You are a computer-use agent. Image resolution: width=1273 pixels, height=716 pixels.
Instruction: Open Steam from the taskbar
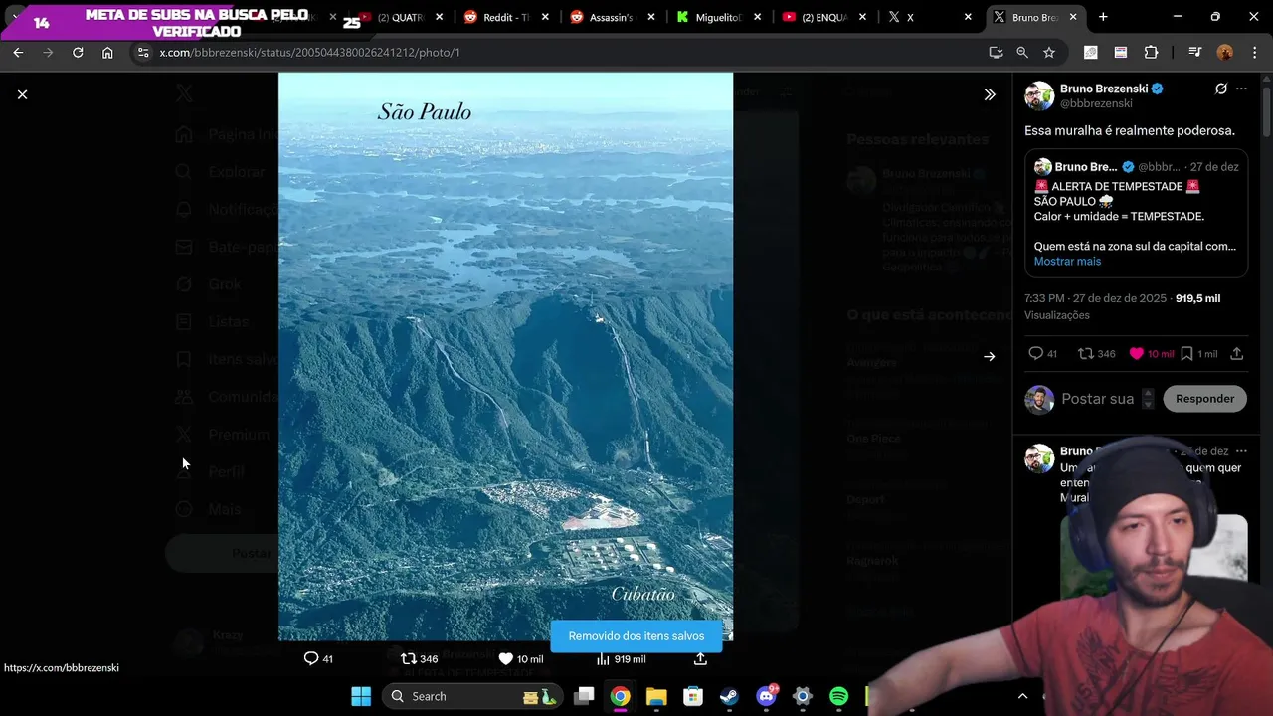point(730,696)
